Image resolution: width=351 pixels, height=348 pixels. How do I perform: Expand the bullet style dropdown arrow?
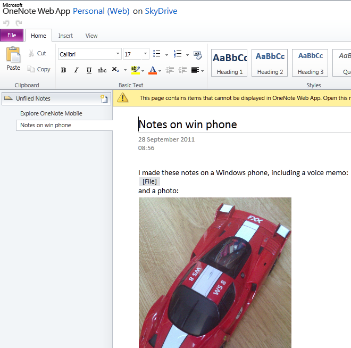[166, 55]
